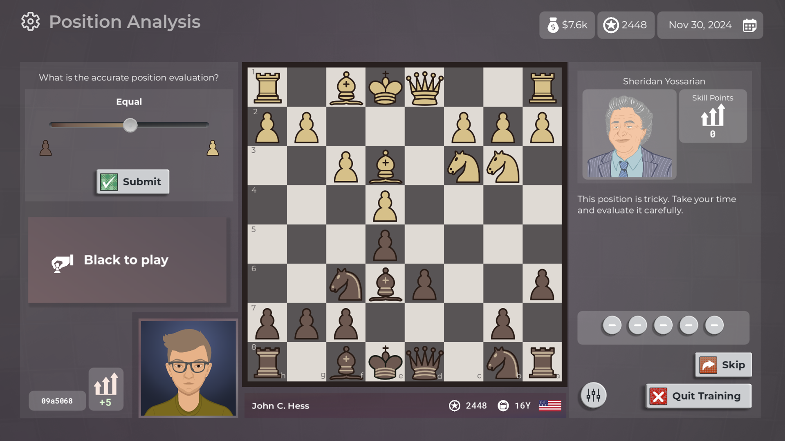Viewport: 785px width, 441px height.
Task: Click the last progress indicator circle
Action: [714, 325]
